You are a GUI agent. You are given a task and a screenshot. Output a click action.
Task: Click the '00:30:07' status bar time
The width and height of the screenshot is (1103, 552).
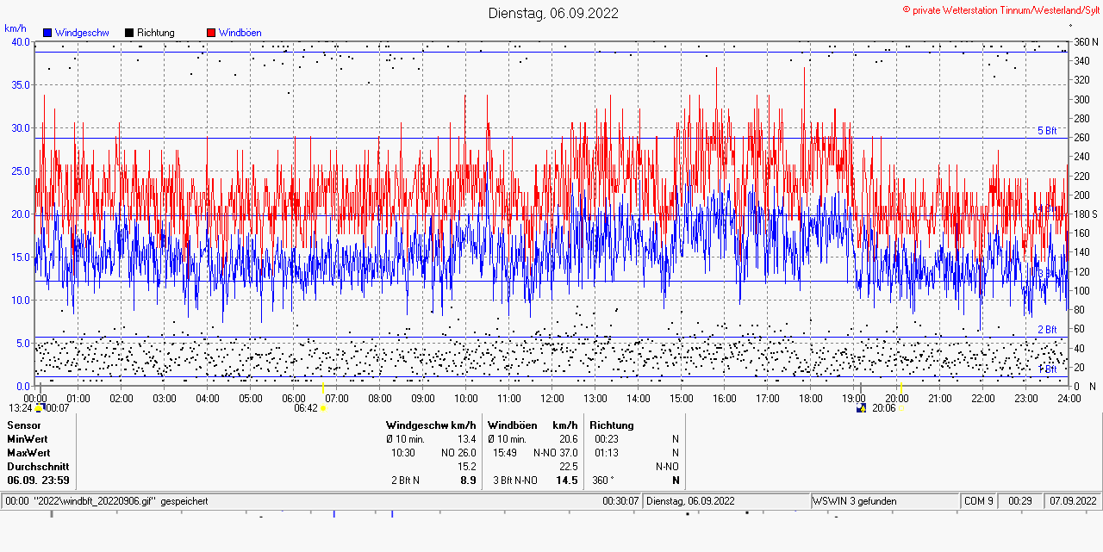pos(620,500)
